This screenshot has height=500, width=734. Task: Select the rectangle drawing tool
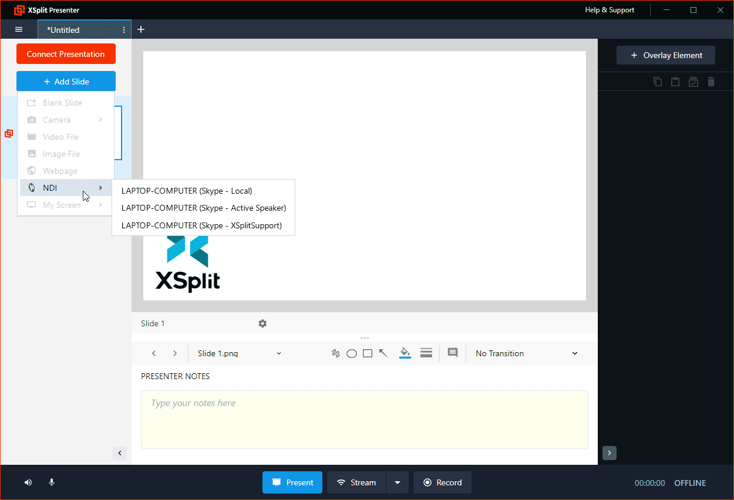(x=368, y=353)
